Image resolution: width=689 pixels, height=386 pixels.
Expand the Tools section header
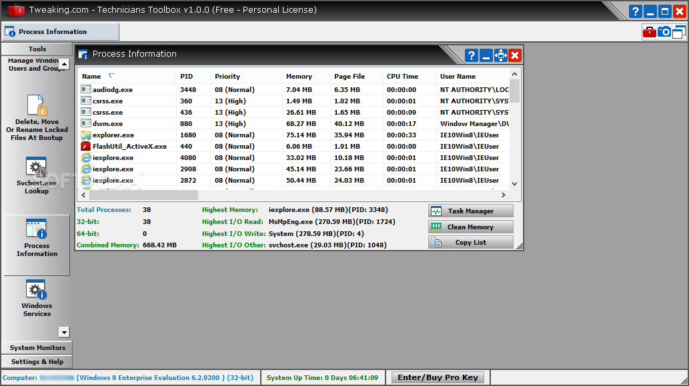pos(37,49)
